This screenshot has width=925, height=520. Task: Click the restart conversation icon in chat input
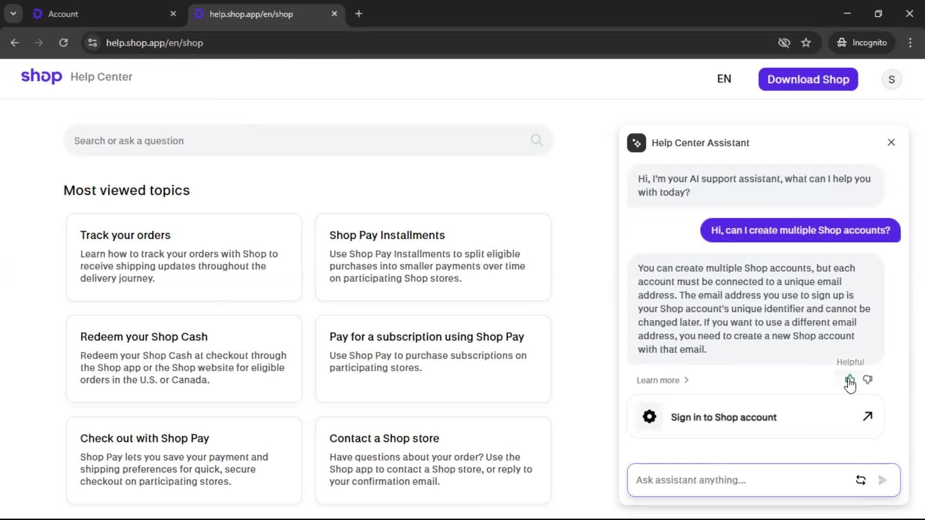[860, 480]
